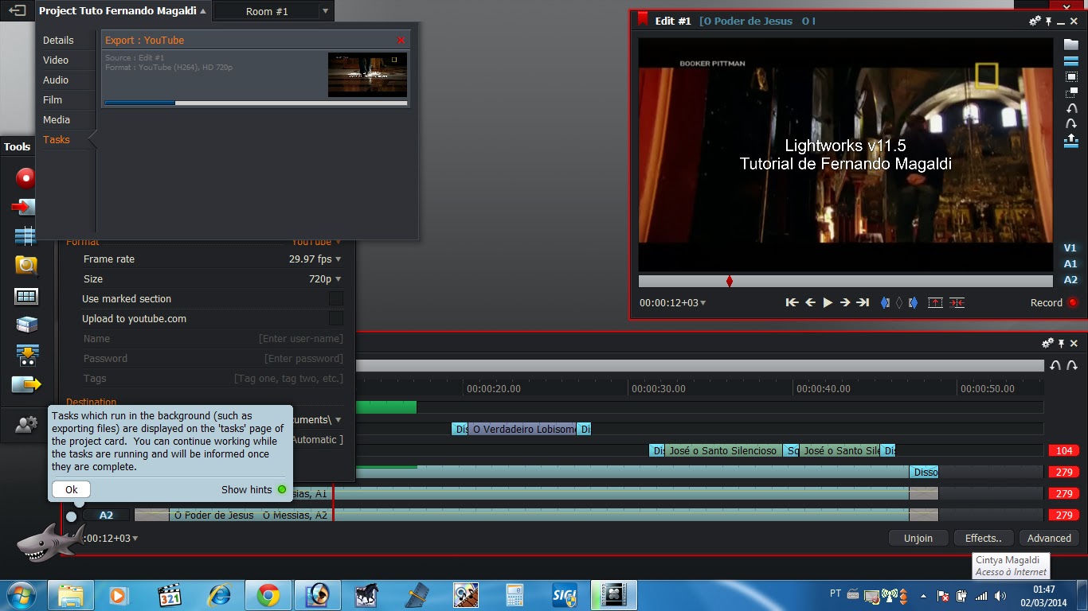Collapse the Project Tuto Fernando Magaldi card

pyautogui.click(x=204, y=11)
